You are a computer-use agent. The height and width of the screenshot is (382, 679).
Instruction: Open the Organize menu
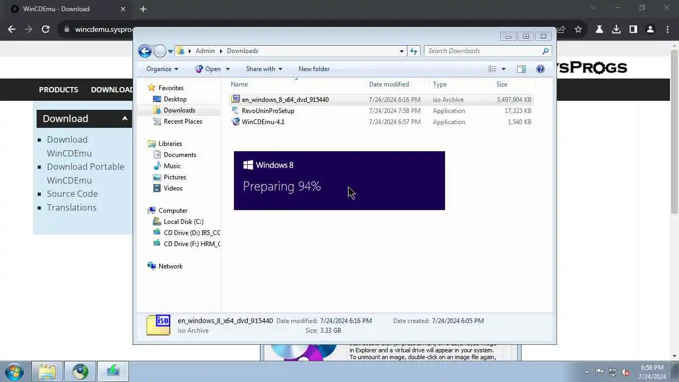(x=162, y=69)
